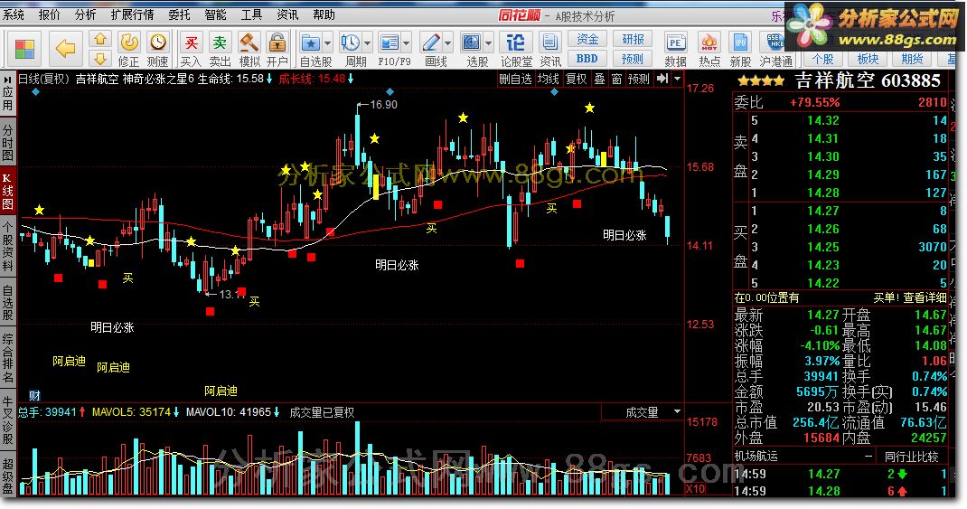Viewport: 967px width, 509px height.
Task: Expand the 选股 dropdown arrow
Action: click(x=489, y=43)
